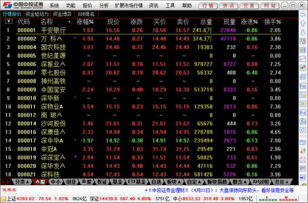Expand the 分类▲ category tab menu
Image resolution: width=308 pixels, height=203 pixels.
click(x=22, y=182)
